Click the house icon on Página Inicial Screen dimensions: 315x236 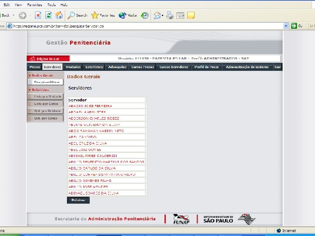[32, 59]
